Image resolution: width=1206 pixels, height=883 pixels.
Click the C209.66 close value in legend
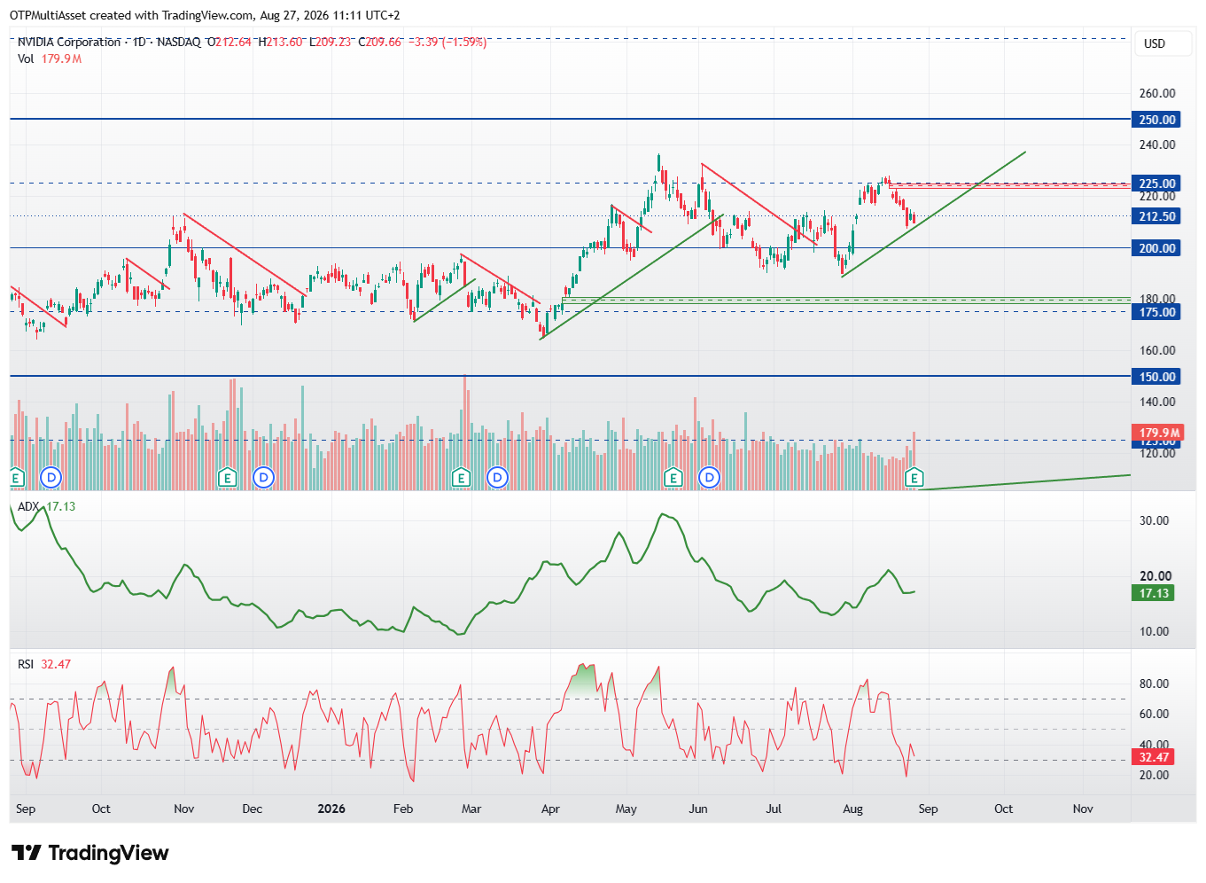379,42
